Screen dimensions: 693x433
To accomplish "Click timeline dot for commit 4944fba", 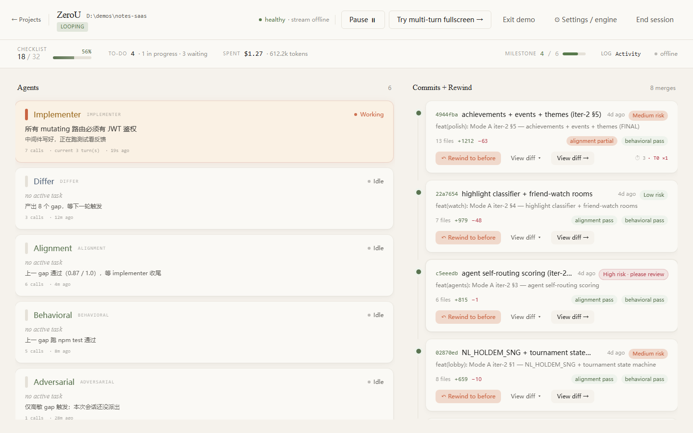I will coord(419,113).
